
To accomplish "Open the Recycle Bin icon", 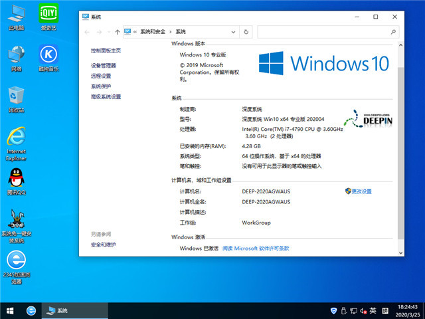I will pyautogui.click(x=17, y=97).
